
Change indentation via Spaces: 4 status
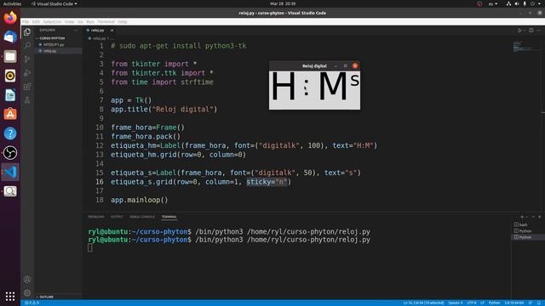[456, 303]
